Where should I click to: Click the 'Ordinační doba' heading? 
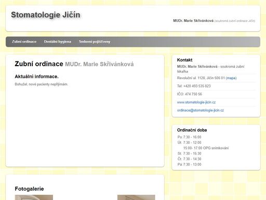click(192, 130)
